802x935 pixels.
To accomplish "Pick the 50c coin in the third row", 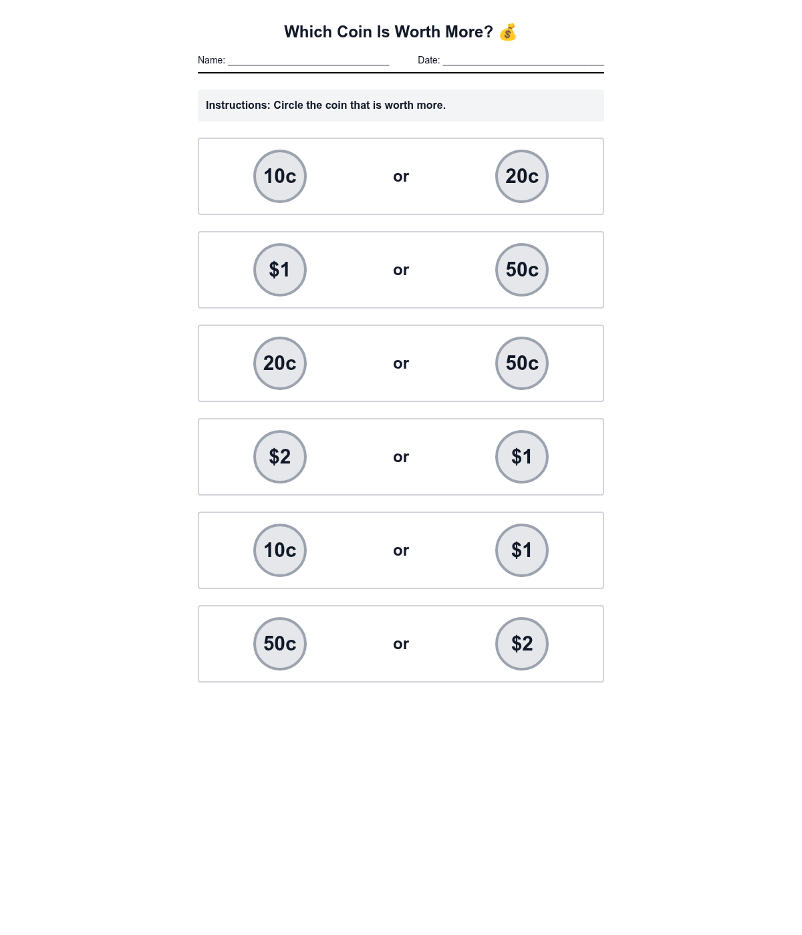I will tap(522, 363).
